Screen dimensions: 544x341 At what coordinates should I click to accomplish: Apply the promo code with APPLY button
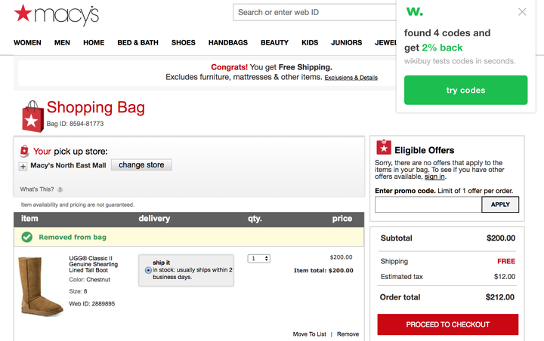500,204
